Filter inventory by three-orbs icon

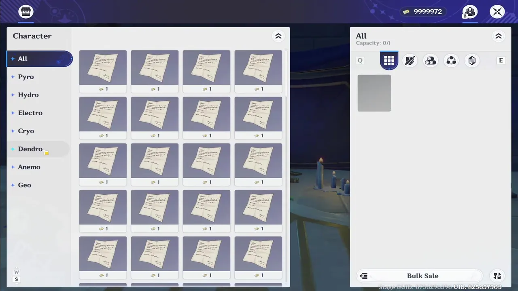[x=451, y=61]
